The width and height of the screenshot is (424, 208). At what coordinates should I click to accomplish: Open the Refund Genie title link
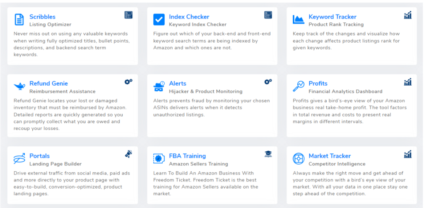tap(49, 84)
